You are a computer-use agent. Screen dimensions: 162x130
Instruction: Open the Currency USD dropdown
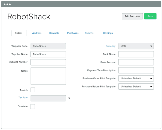point(136,46)
